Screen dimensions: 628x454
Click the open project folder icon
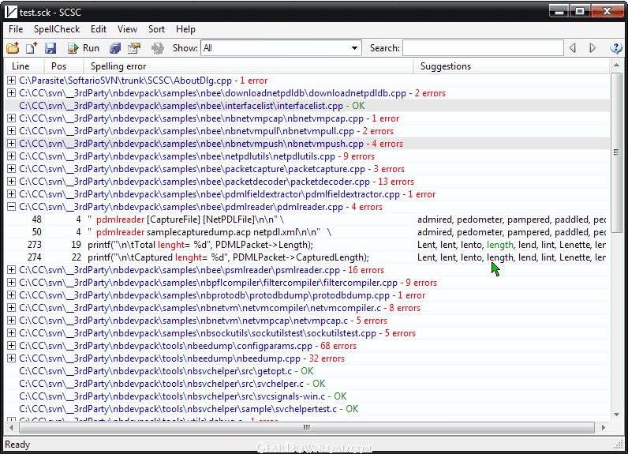tap(13, 48)
